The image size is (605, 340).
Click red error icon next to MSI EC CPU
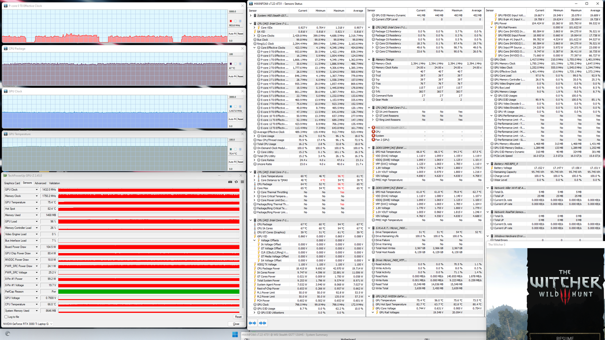(373, 132)
